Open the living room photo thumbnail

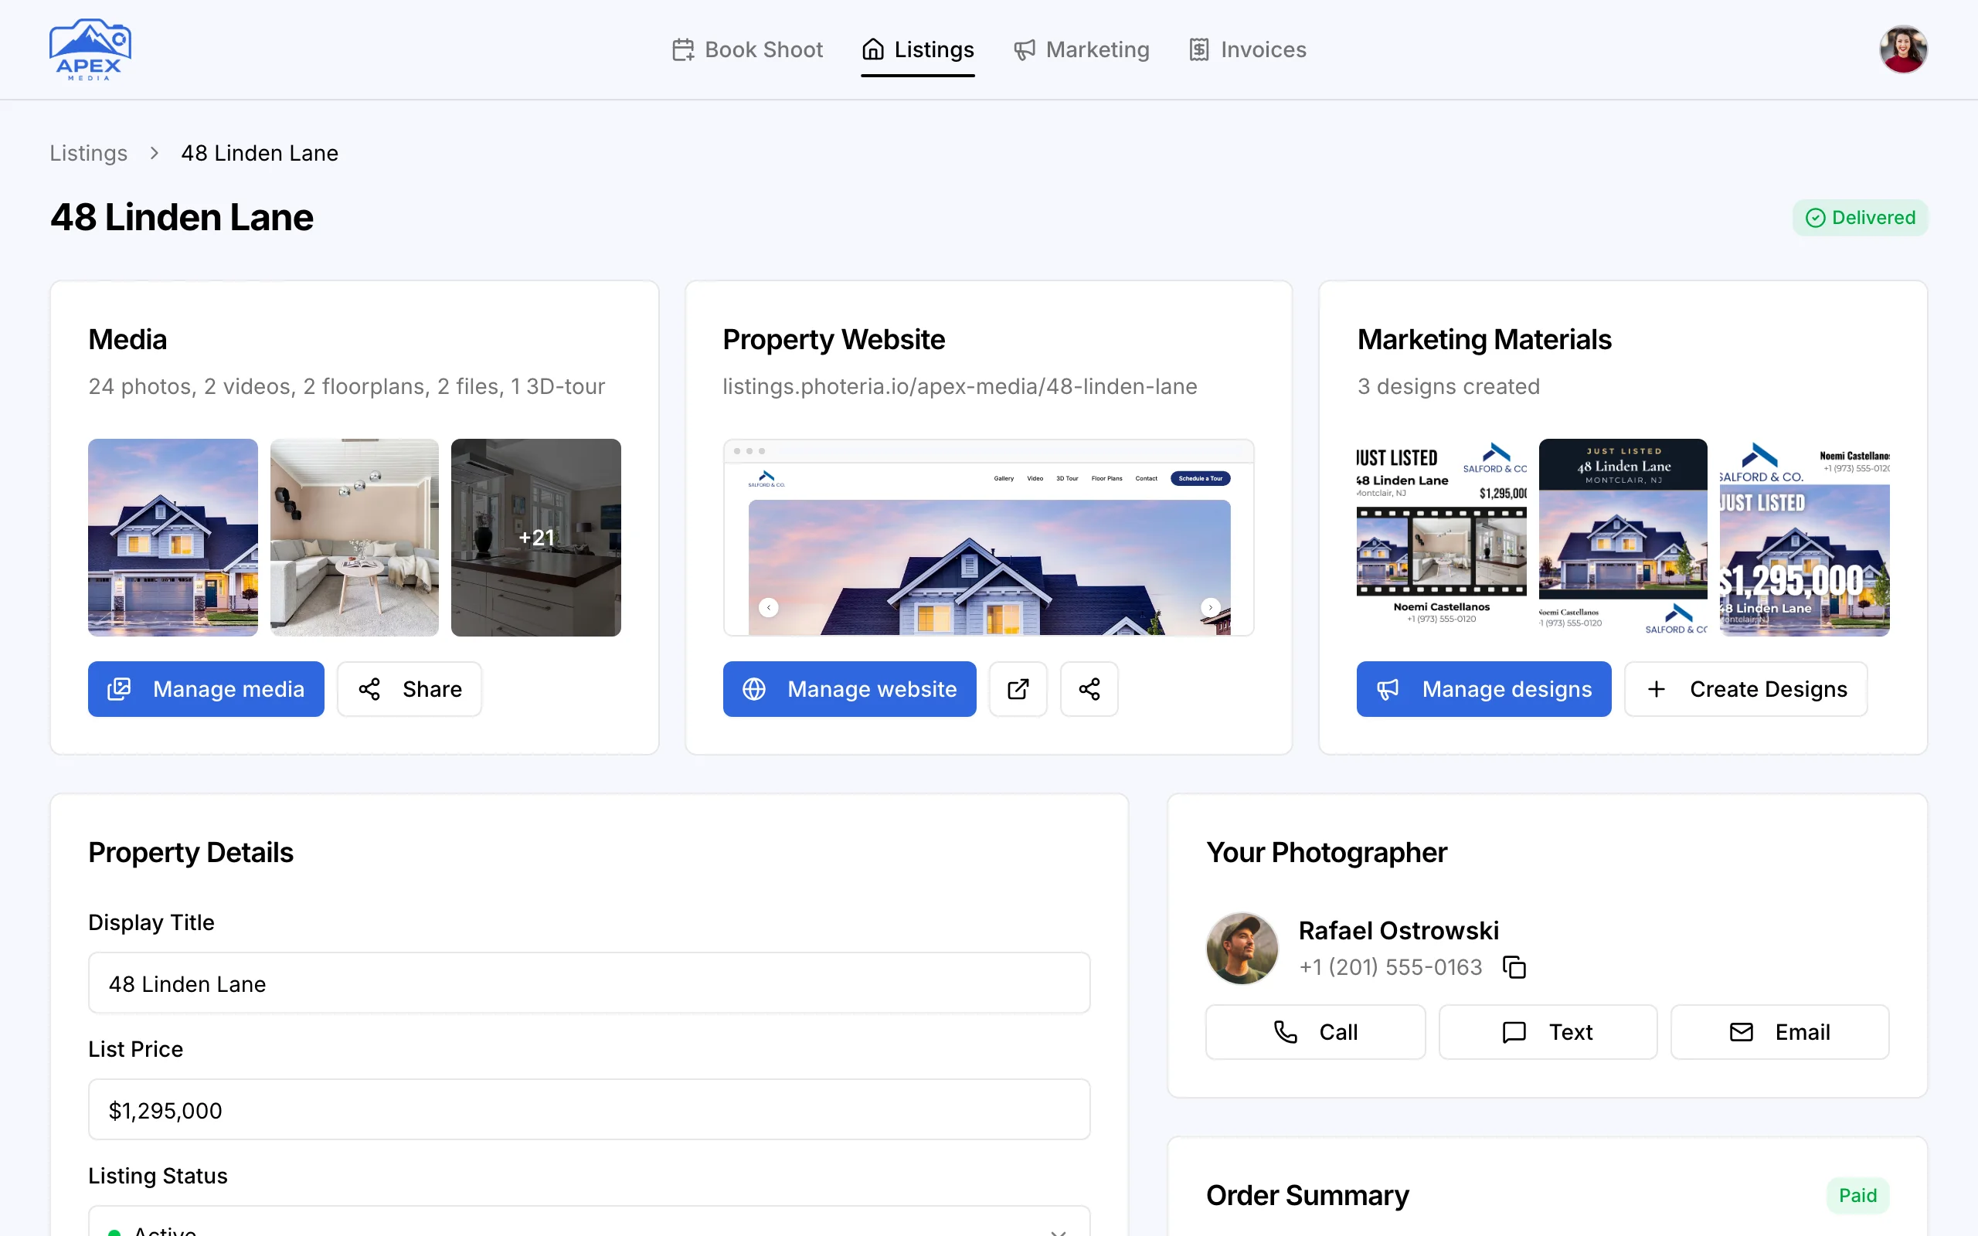pyautogui.click(x=354, y=537)
